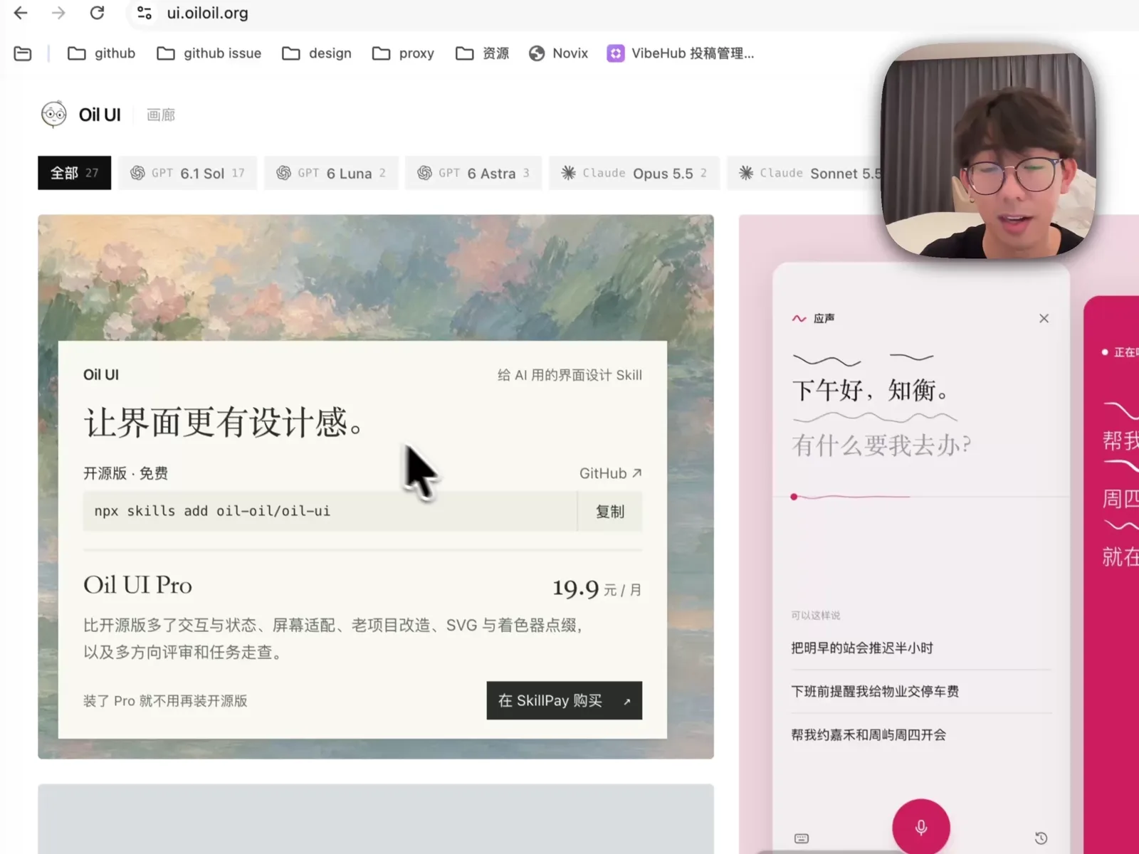This screenshot has height=854, width=1139.
Task: Open the Novix bookmark
Action: click(x=558, y=53)
